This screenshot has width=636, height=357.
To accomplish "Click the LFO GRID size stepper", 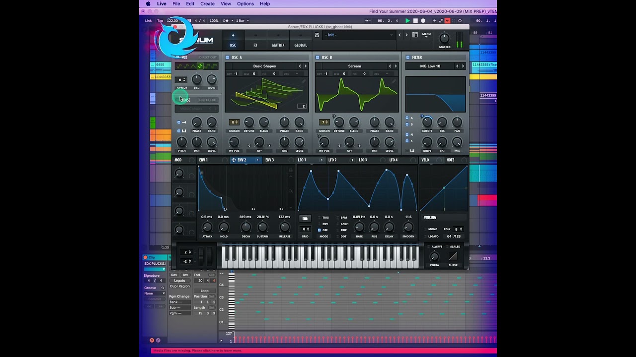I will (x=305, y=229).
